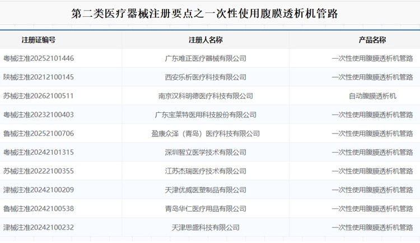The image size is (420, 243).
Task: Click product name in 深圳智立 row
Action: pos(372,152)
